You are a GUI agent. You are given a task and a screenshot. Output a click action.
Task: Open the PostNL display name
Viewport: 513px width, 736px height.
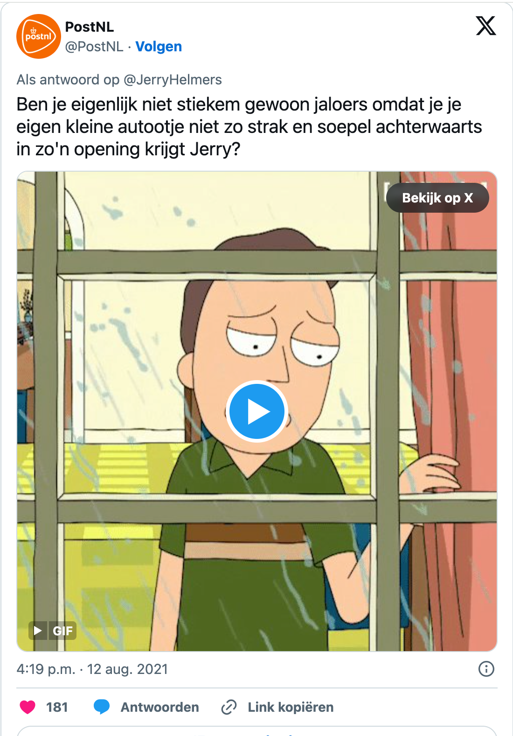90,27
